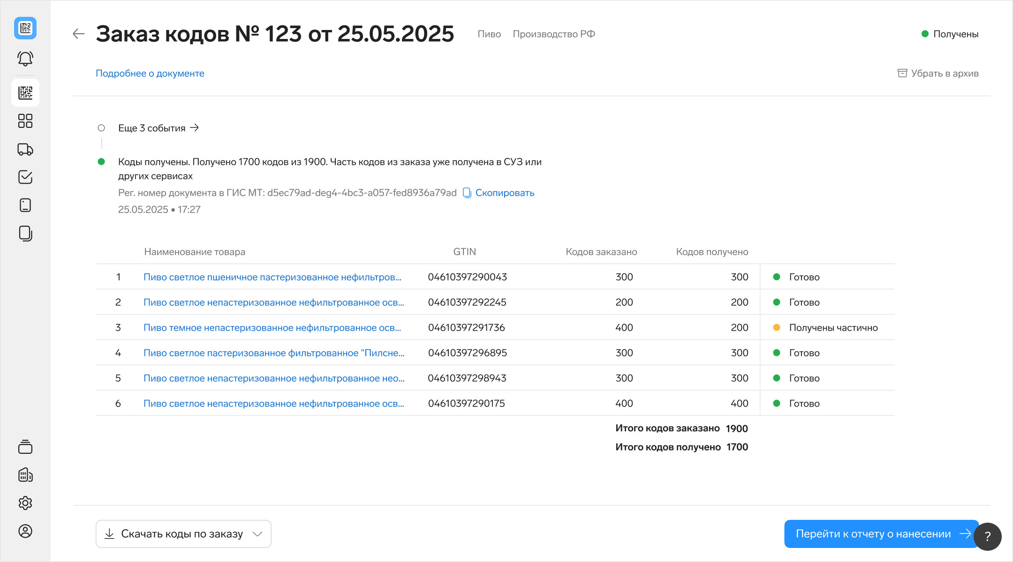1013x562 pixels.
Task: Click the app logo at sidebar top
Action: click(25, 28)
